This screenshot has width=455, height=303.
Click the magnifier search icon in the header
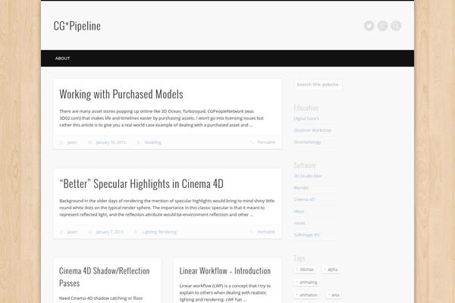[x=396, y=26]
